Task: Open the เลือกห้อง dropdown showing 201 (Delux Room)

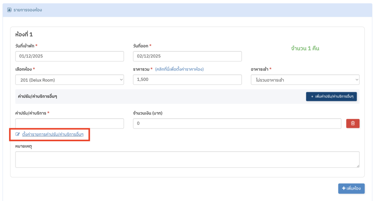Action: pyautogui.click(x=70, y=80)
